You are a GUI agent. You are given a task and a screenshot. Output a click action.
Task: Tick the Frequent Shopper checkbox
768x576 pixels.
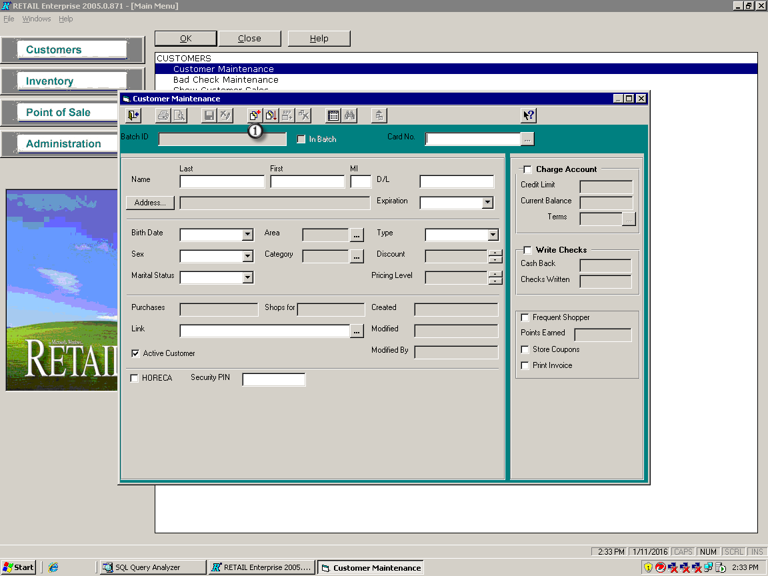525,317
